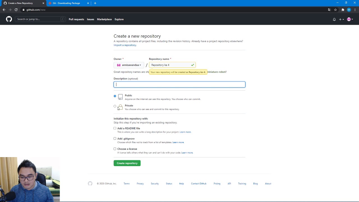Open Learn more link for .gitignore
359x202 pixels.
178,143
